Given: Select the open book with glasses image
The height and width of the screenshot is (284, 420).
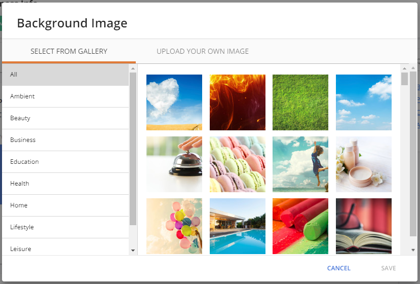Looking at the screenshot, I should point(363,226).
